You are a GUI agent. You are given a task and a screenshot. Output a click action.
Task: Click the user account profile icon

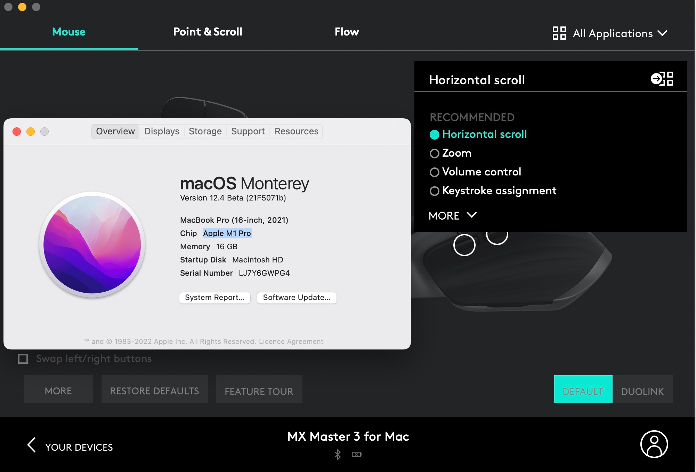click(x=654, y=444)
